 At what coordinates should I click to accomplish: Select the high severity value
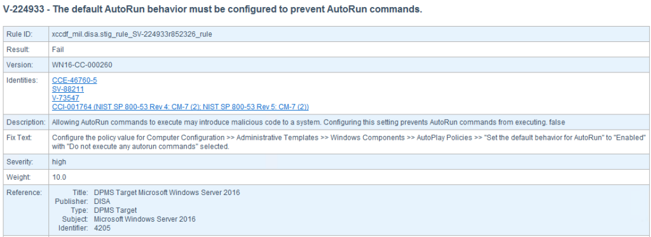tap(59, 162)
